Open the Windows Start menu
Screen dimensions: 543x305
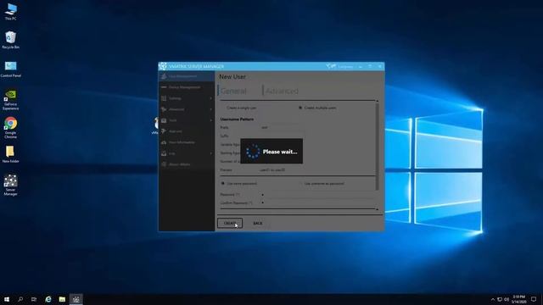coord(7,299)
